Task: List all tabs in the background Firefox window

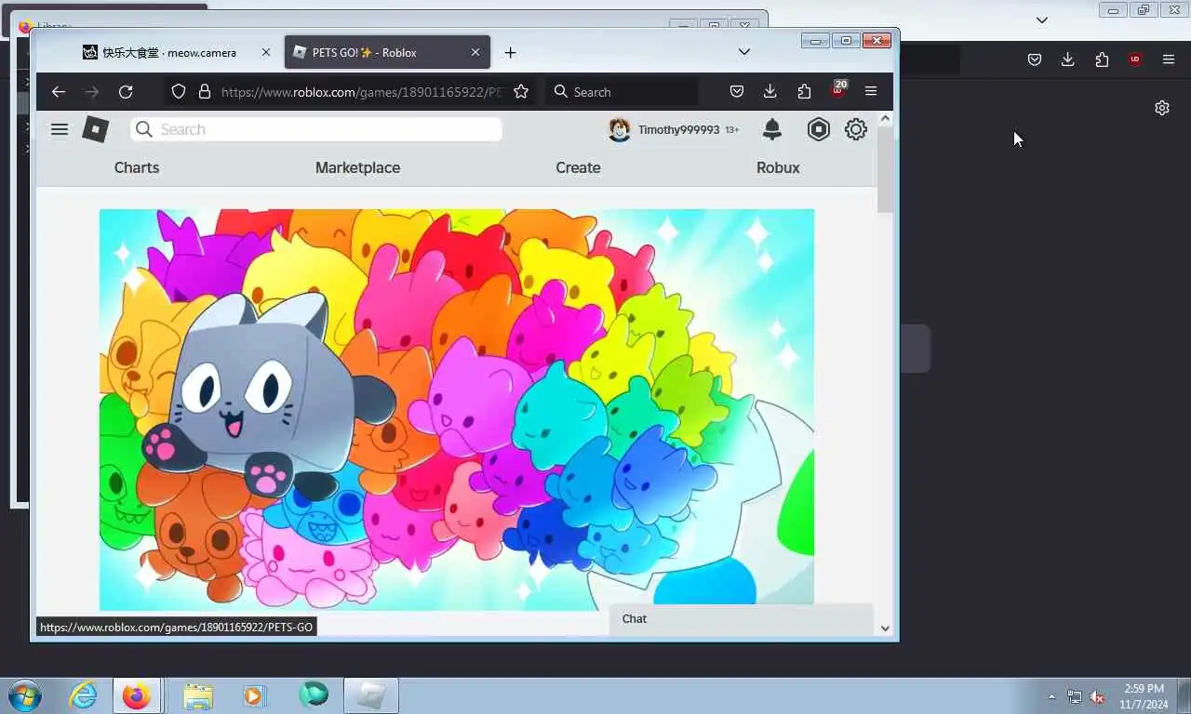Action: [x=1042, y=20]
